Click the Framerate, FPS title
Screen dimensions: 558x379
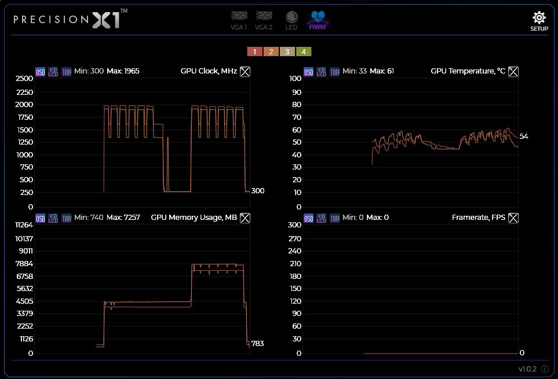coord(478,218)
